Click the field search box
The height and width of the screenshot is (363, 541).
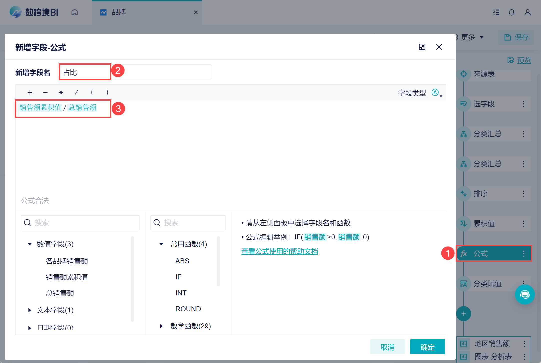pyautogui.click(x=80, y=222)
